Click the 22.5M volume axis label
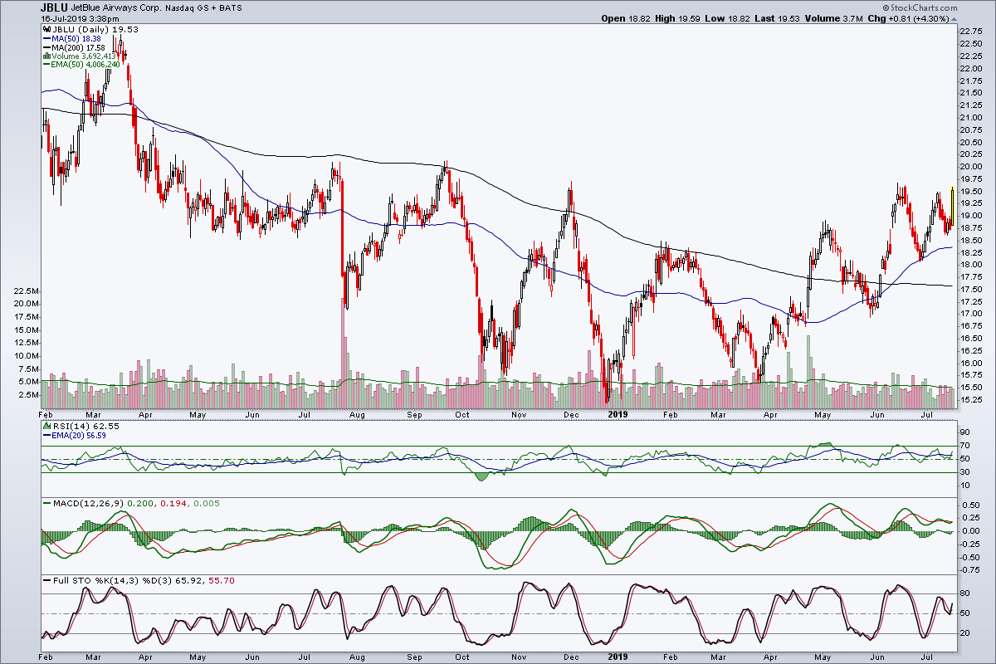 click(26, 291)
